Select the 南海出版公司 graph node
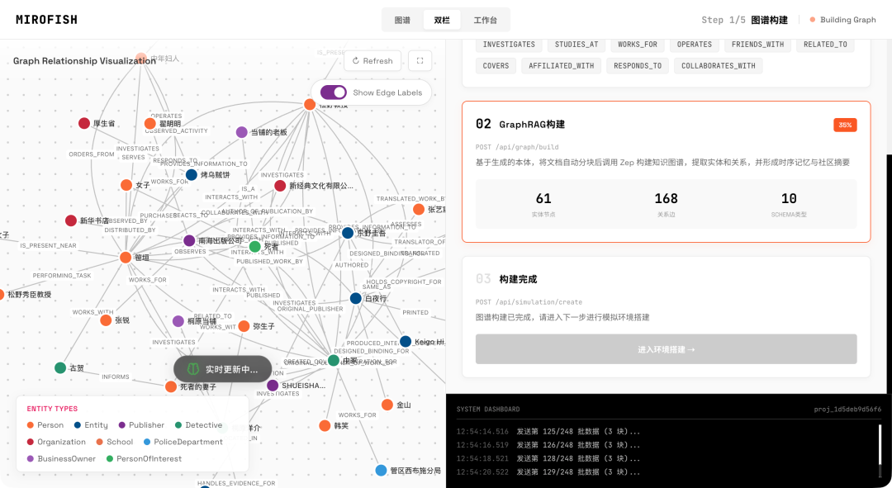 coord(189,240)
